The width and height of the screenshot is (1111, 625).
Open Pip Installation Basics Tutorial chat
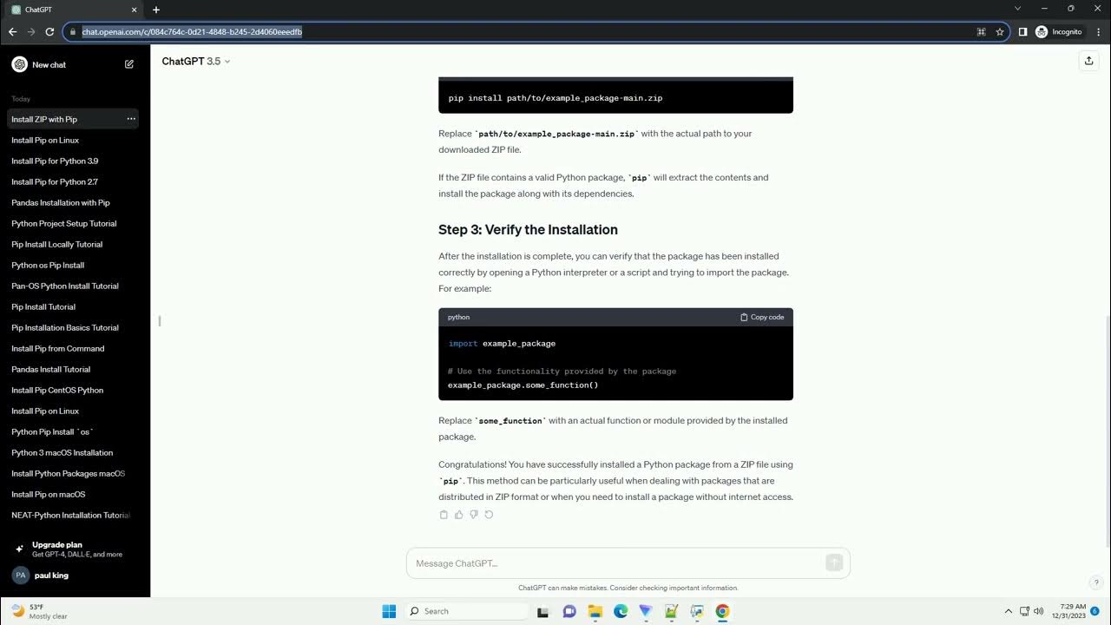73,327
